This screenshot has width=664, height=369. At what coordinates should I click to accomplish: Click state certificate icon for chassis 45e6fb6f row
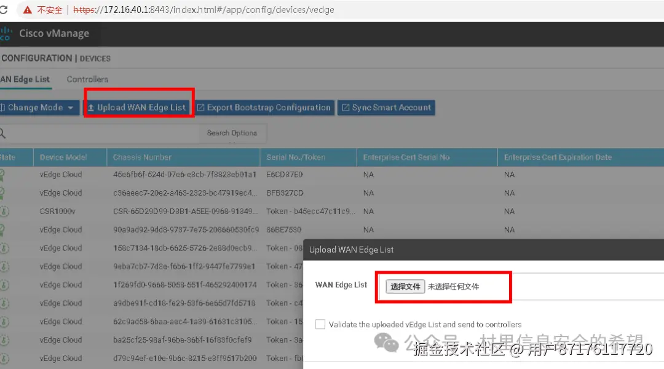(x=2, y=175)
